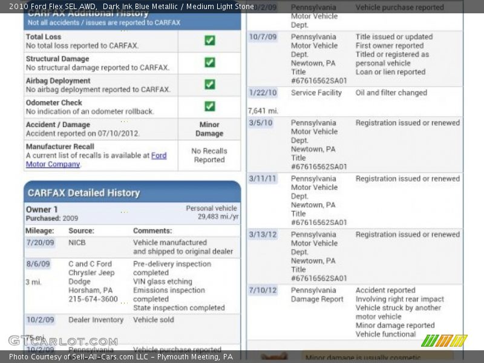Click the Structural Damage row label
484x363 pixels.
[x=57, y=59]
